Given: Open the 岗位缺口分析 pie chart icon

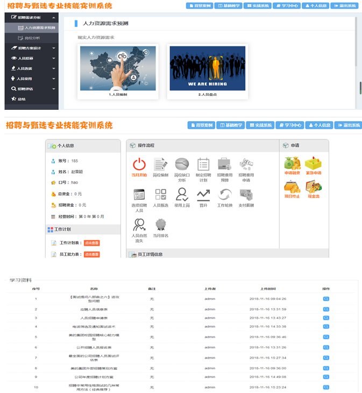Looking at the screenshot, I should (182, 164).
